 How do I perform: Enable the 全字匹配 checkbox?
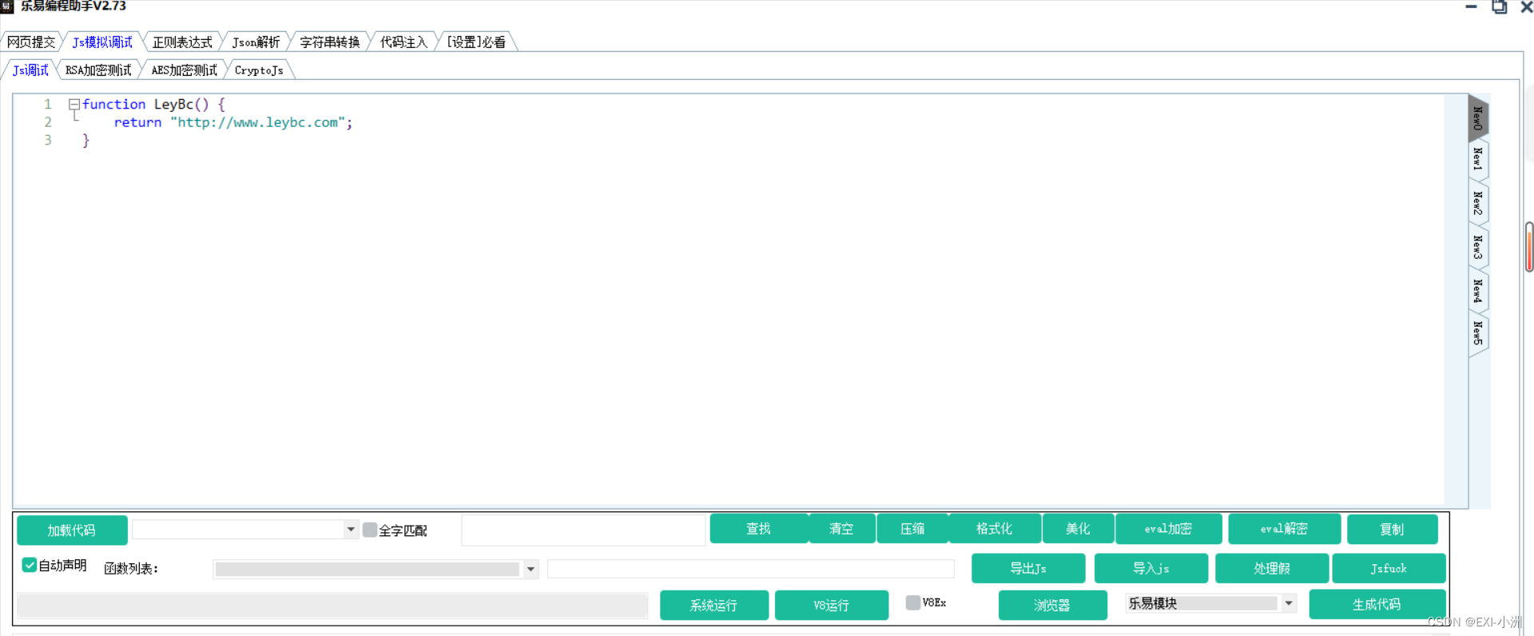point(370,530)
